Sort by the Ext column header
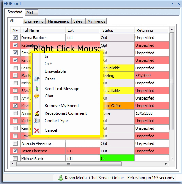Screen dimensions: 182x184 click(83, 30)
